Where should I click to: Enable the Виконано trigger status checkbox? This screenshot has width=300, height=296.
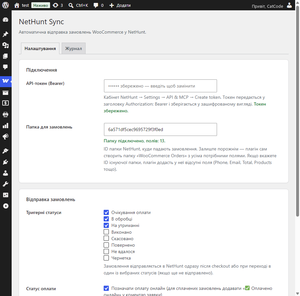pyautogui.click(x=106, y=232)
